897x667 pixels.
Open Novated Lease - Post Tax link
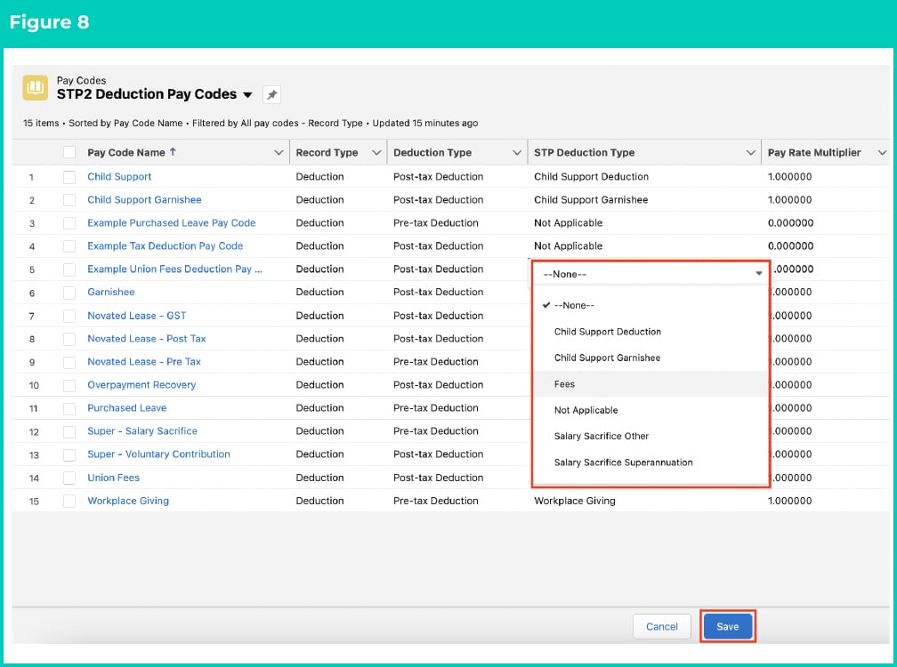147,338
